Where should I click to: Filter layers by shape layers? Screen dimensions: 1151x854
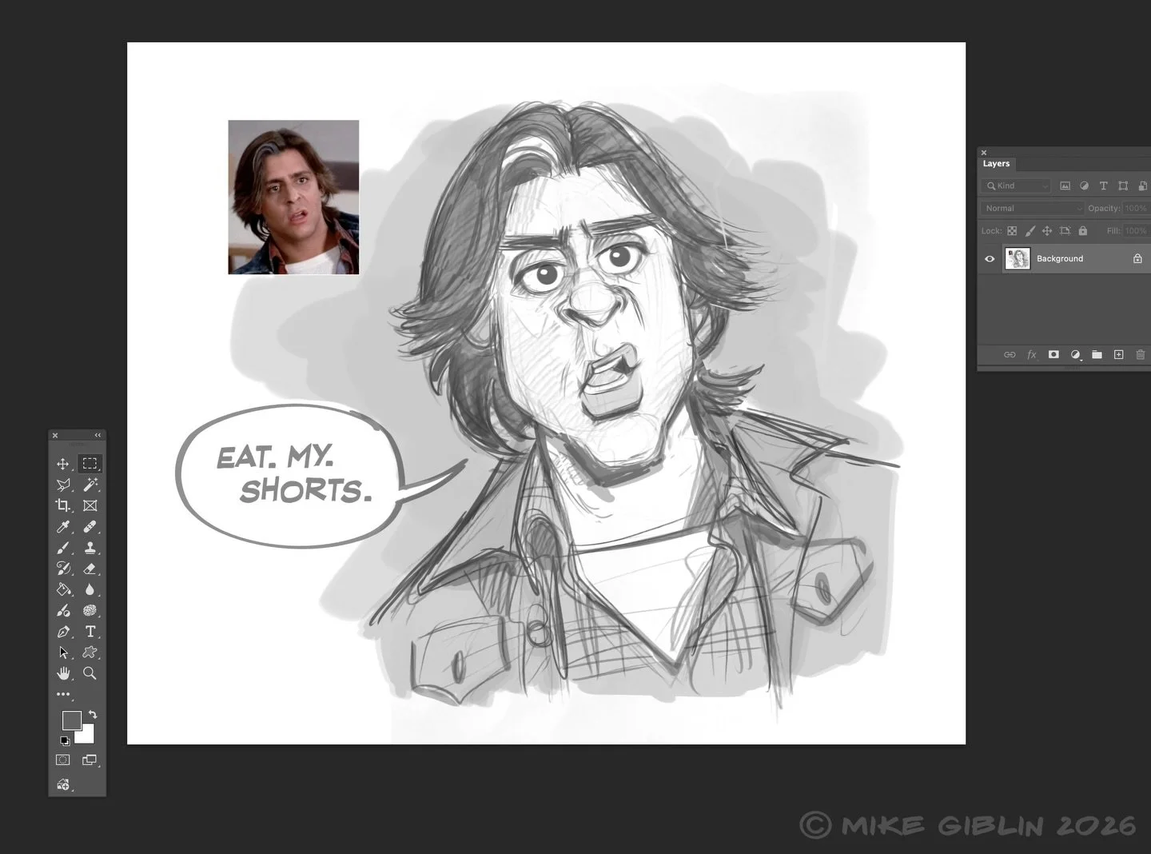[1123, 186]
